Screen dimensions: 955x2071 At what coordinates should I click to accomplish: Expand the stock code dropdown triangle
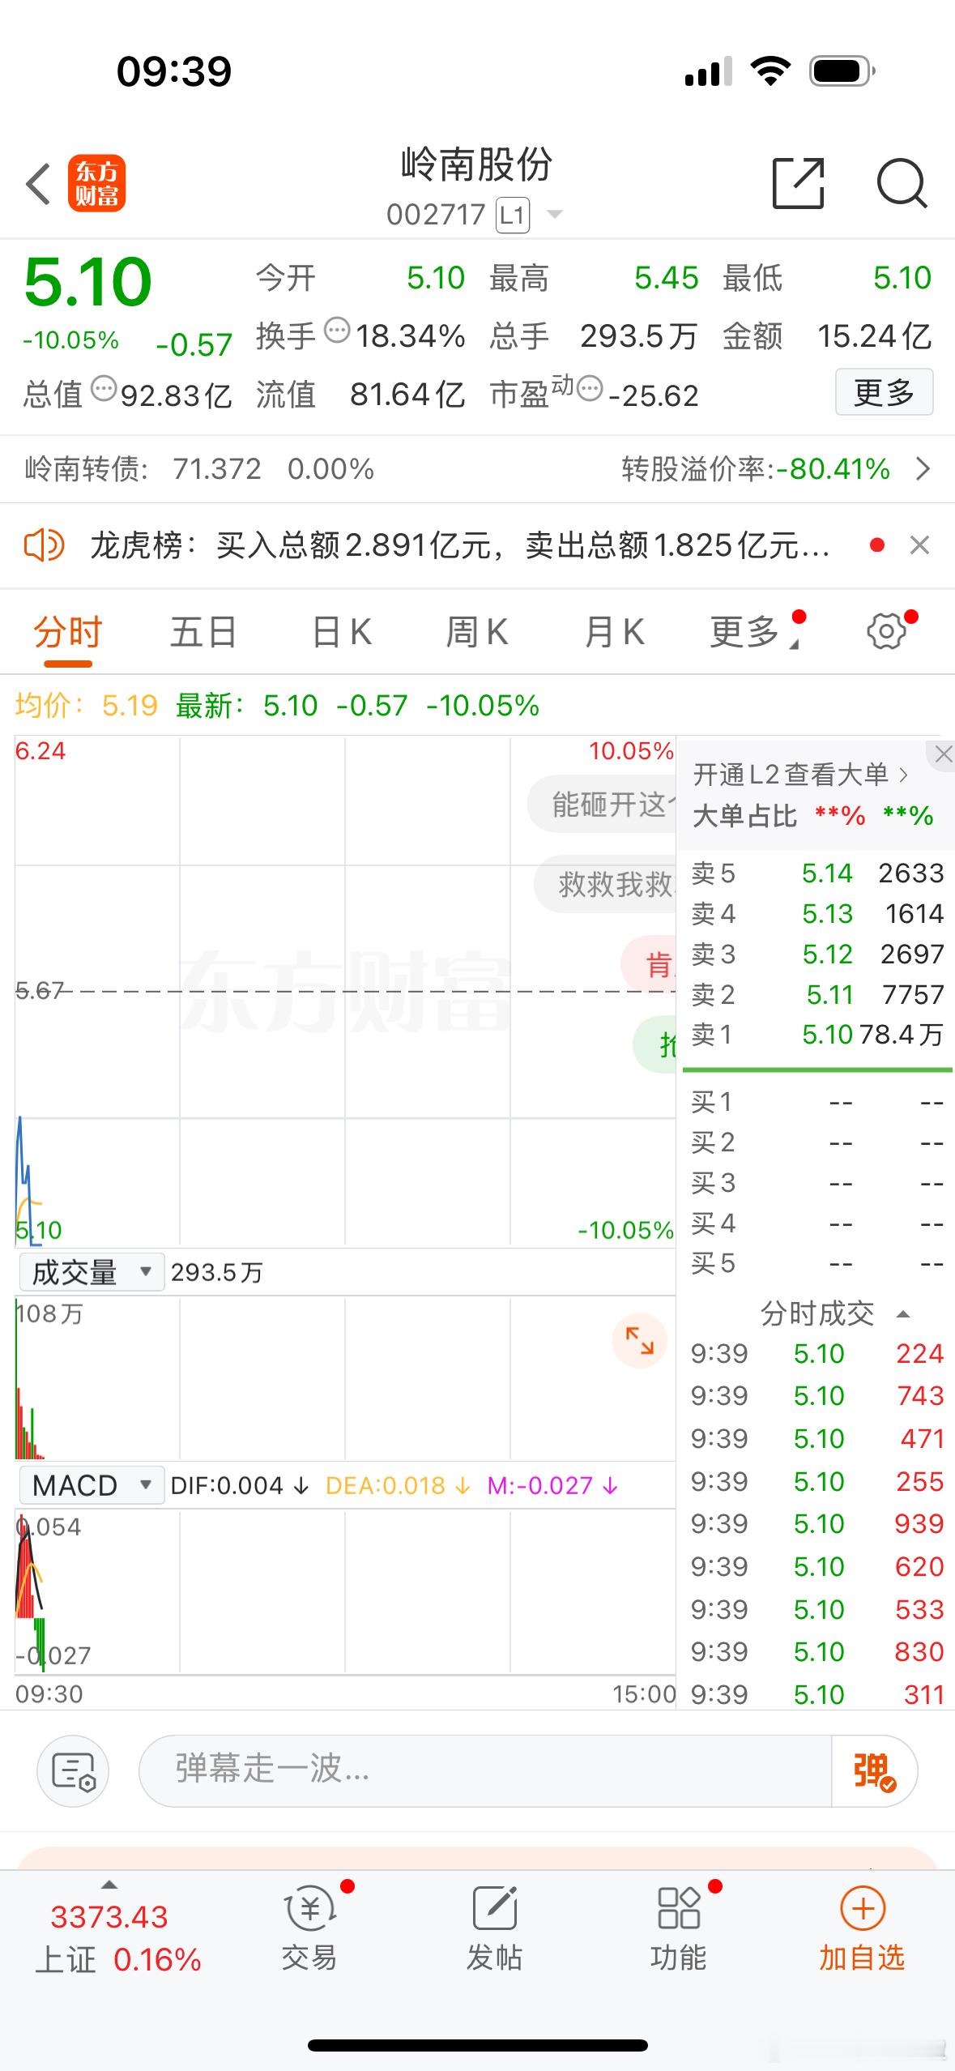pos(555,215)
